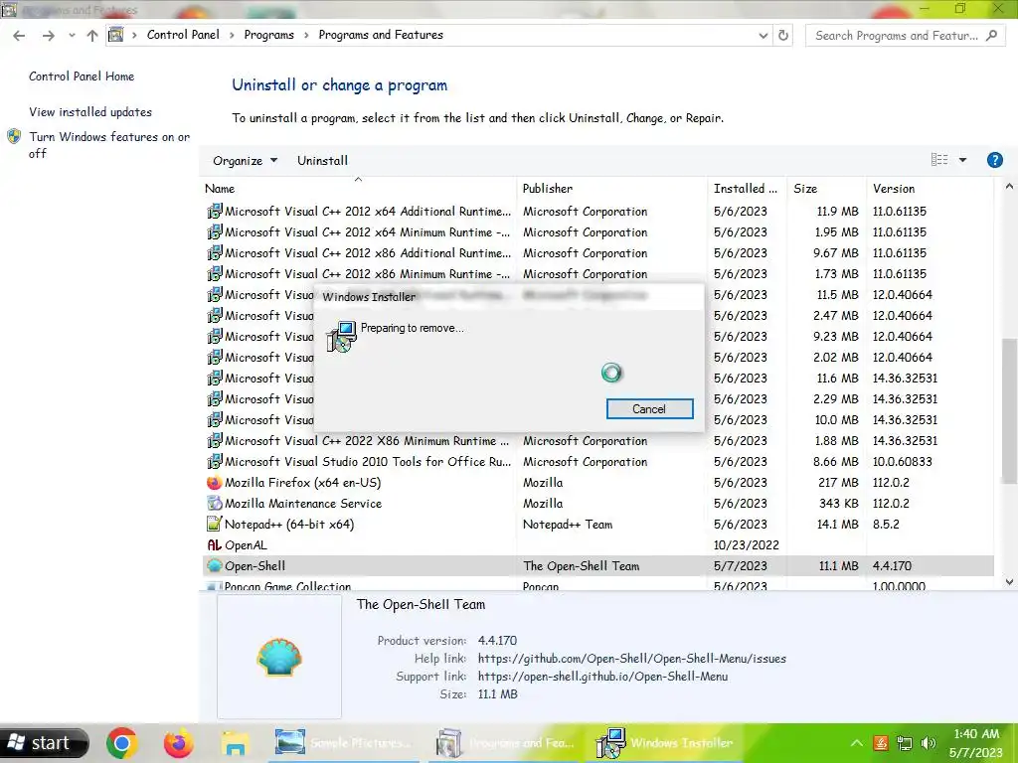Select Mozilla Maintenance Service row
The width and height of the screenshot is (1018, 763).
[x=597, y=504]
